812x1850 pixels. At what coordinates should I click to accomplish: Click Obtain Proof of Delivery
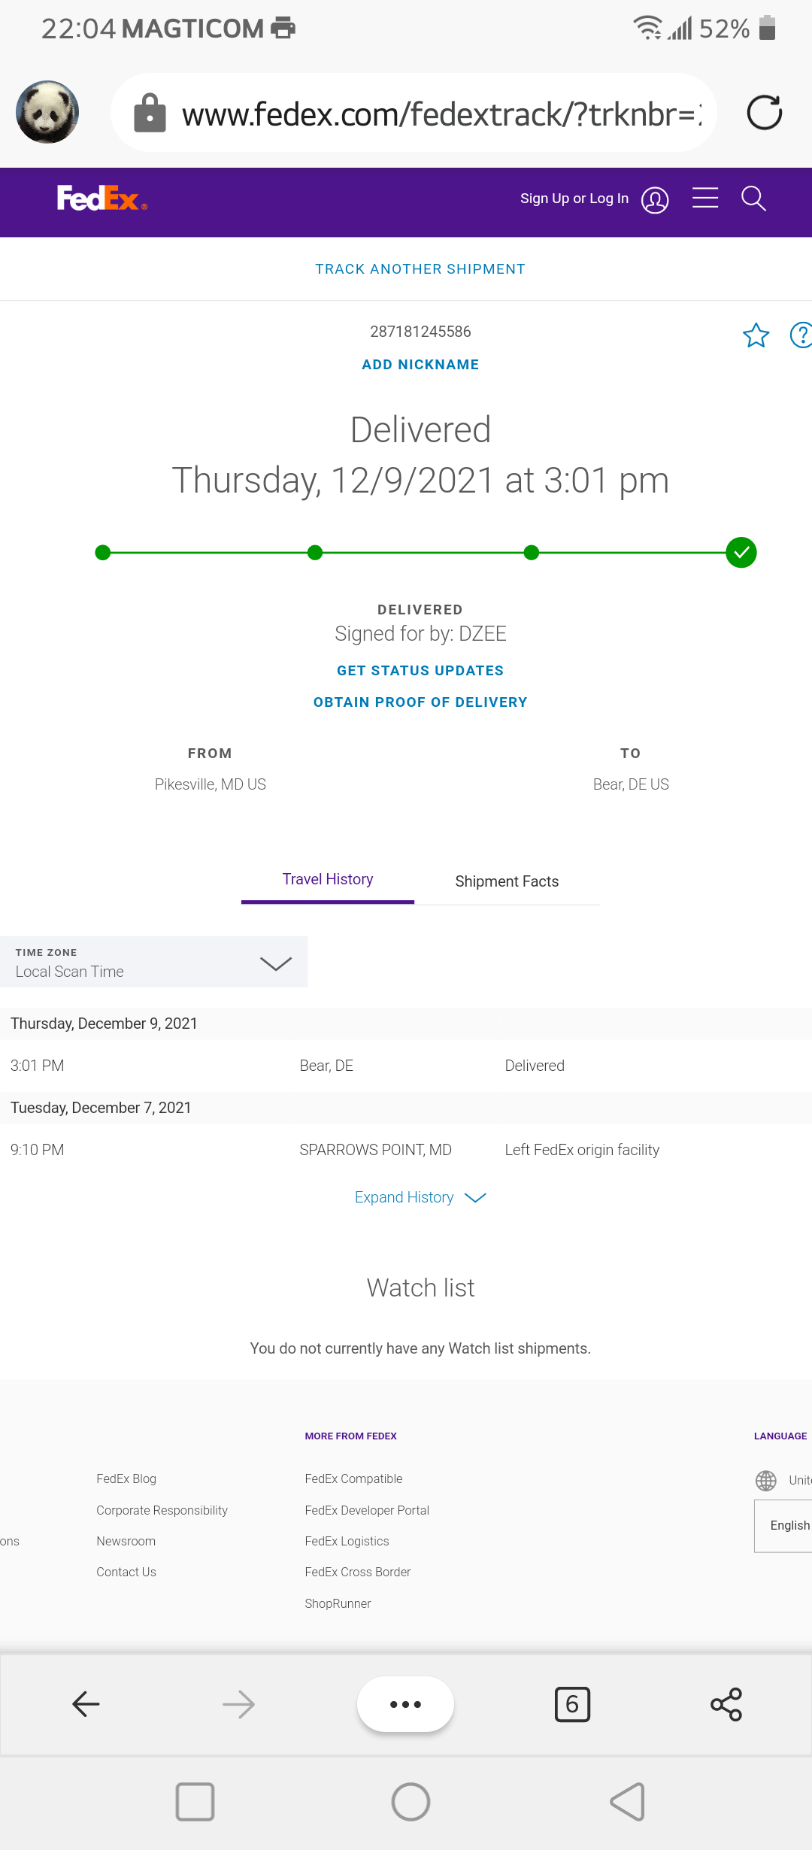point(420,702)
